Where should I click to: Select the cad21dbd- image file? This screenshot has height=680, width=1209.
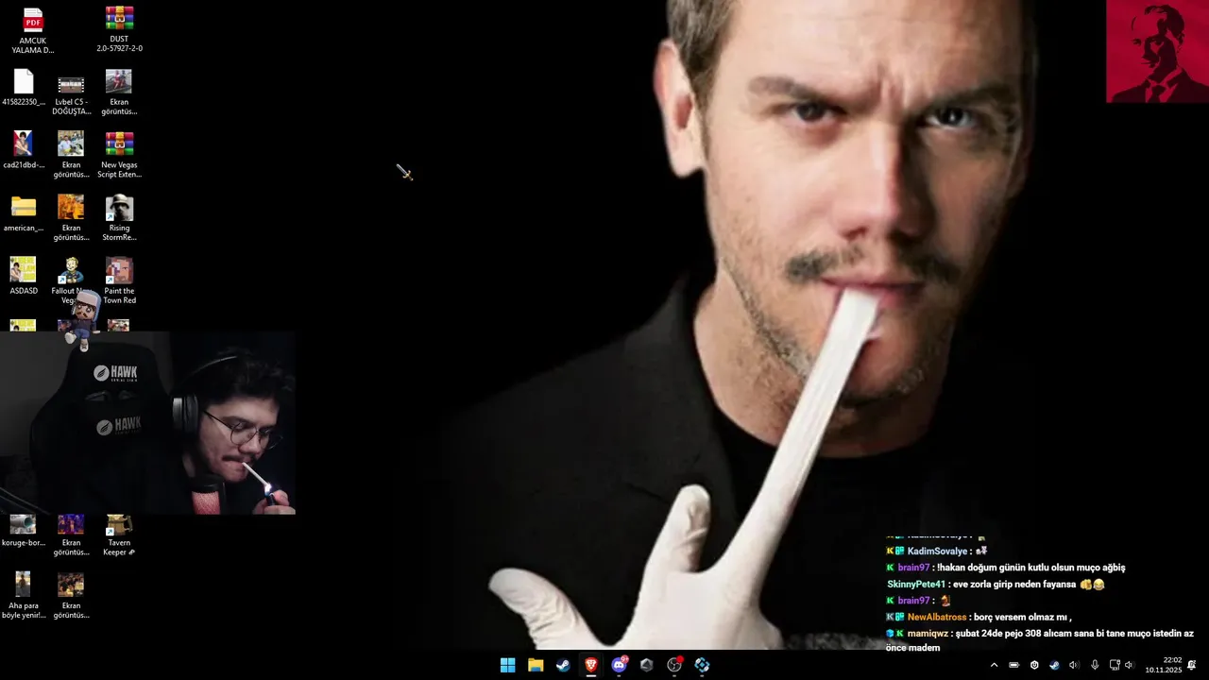tap(24, 150)
